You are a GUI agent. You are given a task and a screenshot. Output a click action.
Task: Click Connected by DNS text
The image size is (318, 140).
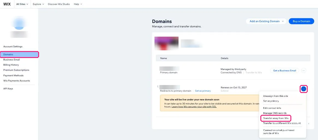click(231, 72)
